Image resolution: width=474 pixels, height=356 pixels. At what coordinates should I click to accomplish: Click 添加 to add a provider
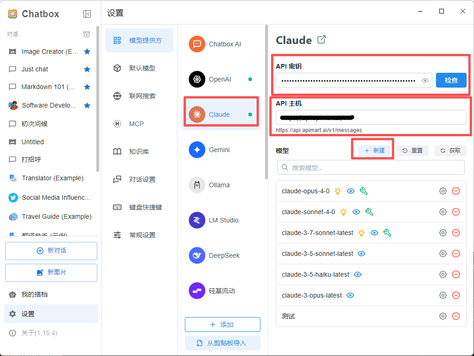click(222, 324)
